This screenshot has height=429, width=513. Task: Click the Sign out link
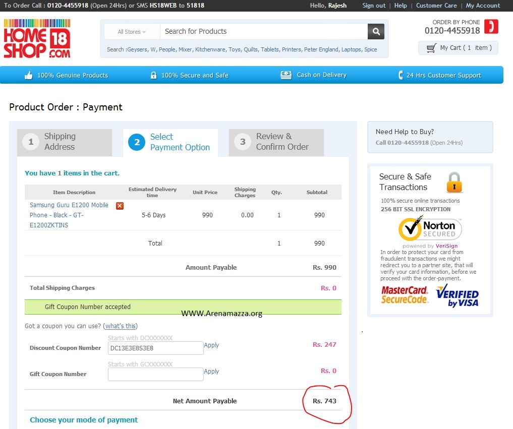374,6
